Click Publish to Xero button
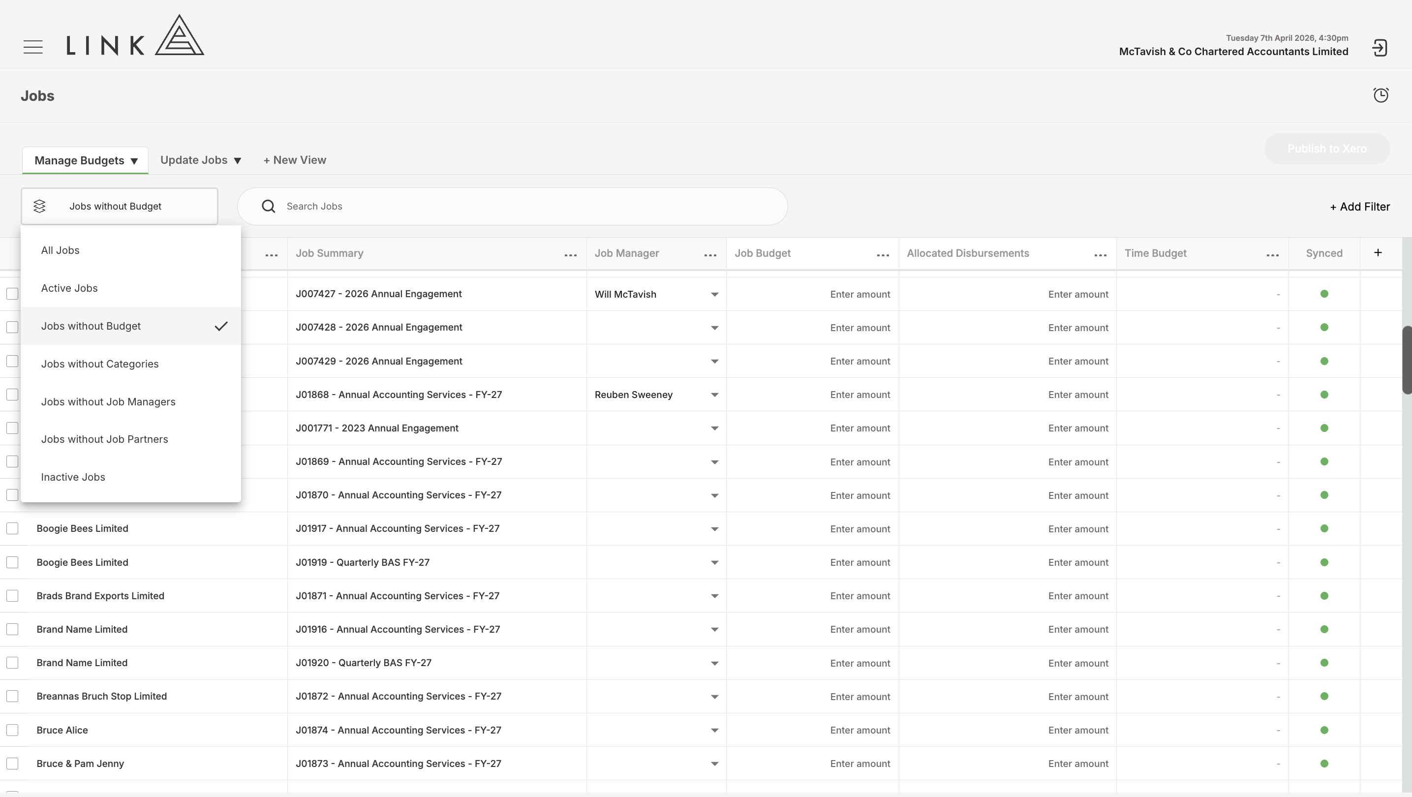 (x=1326, y=149)
